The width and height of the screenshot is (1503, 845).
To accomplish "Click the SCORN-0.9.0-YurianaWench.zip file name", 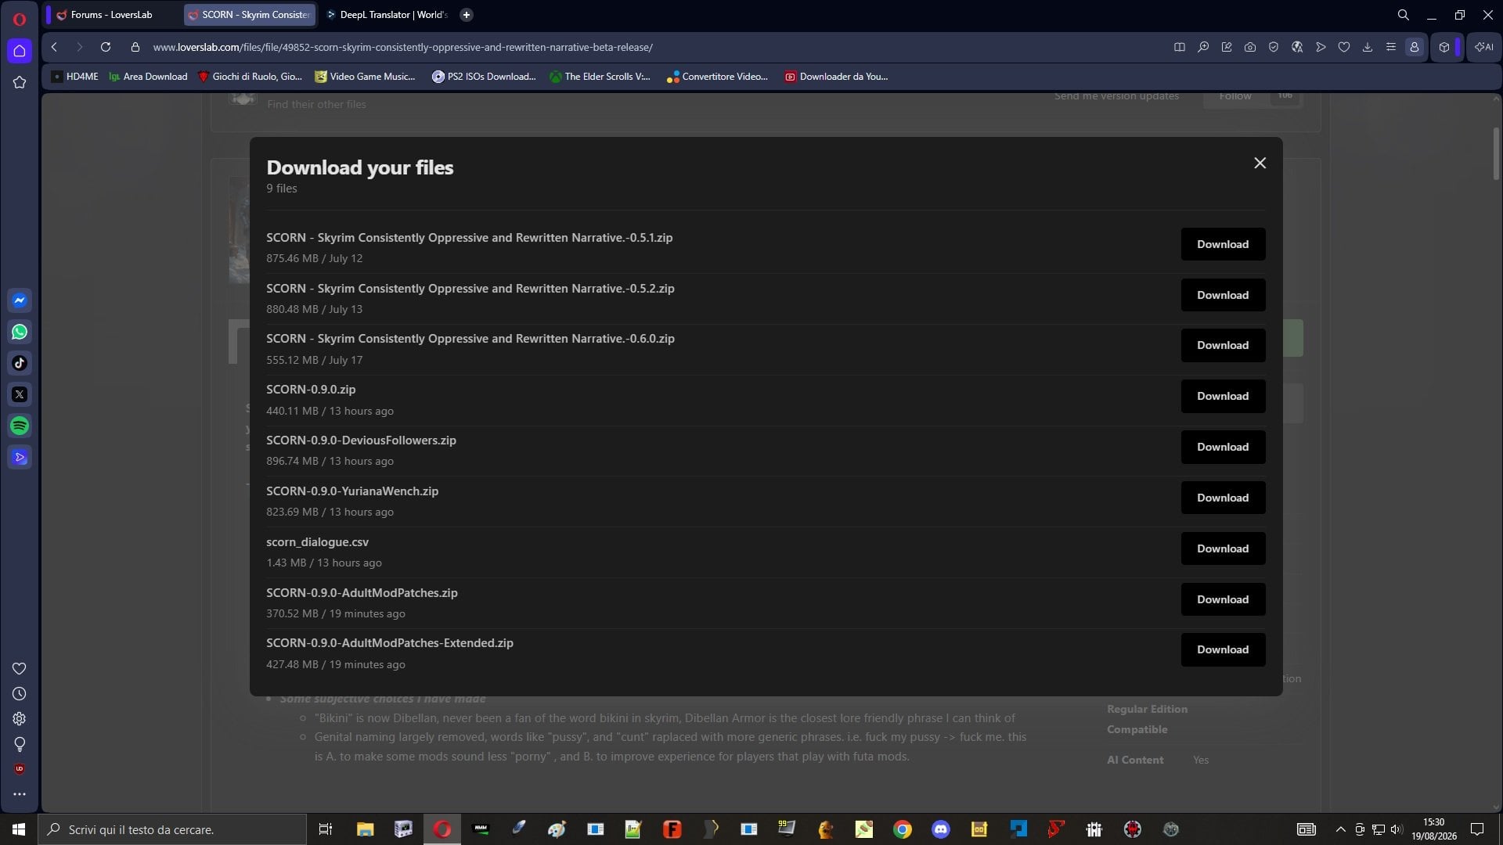I will tap(352, 491).
